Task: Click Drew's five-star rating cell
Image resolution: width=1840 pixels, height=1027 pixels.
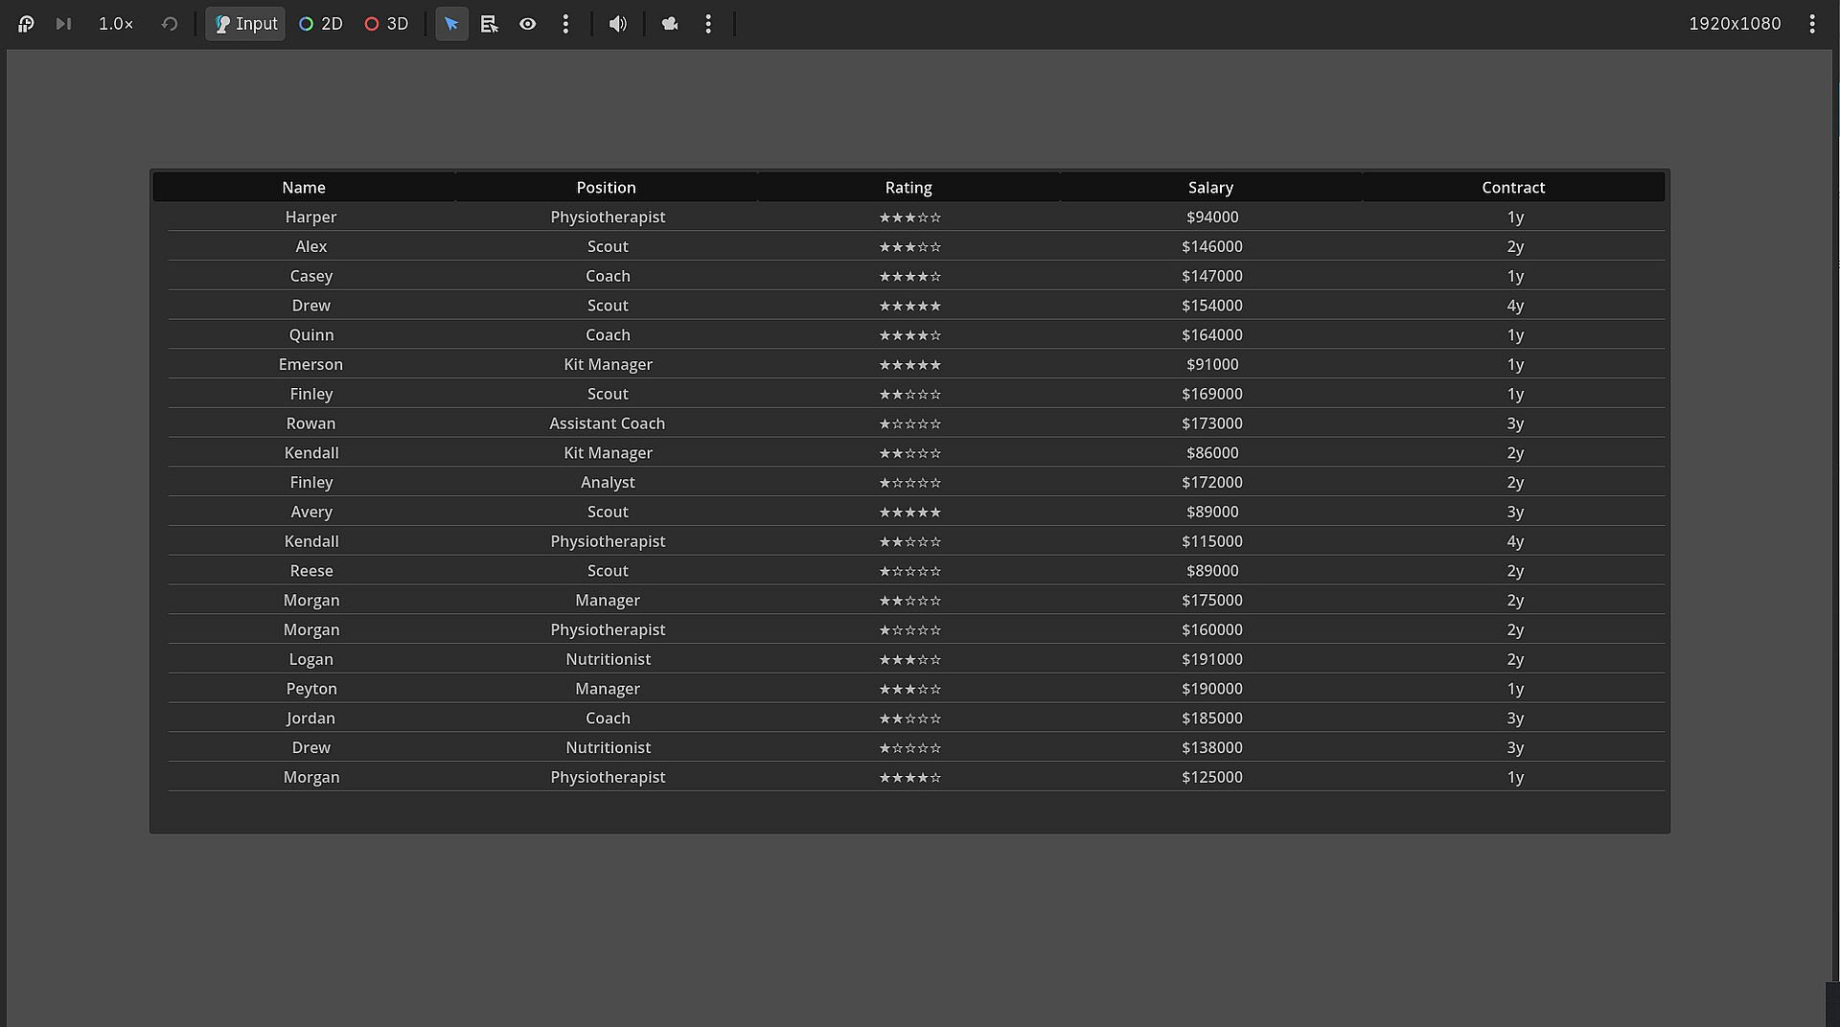Action: tap(909, 306)
